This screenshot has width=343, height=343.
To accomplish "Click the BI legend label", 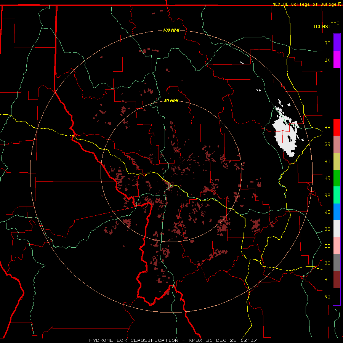I will [x=327, y=280].
